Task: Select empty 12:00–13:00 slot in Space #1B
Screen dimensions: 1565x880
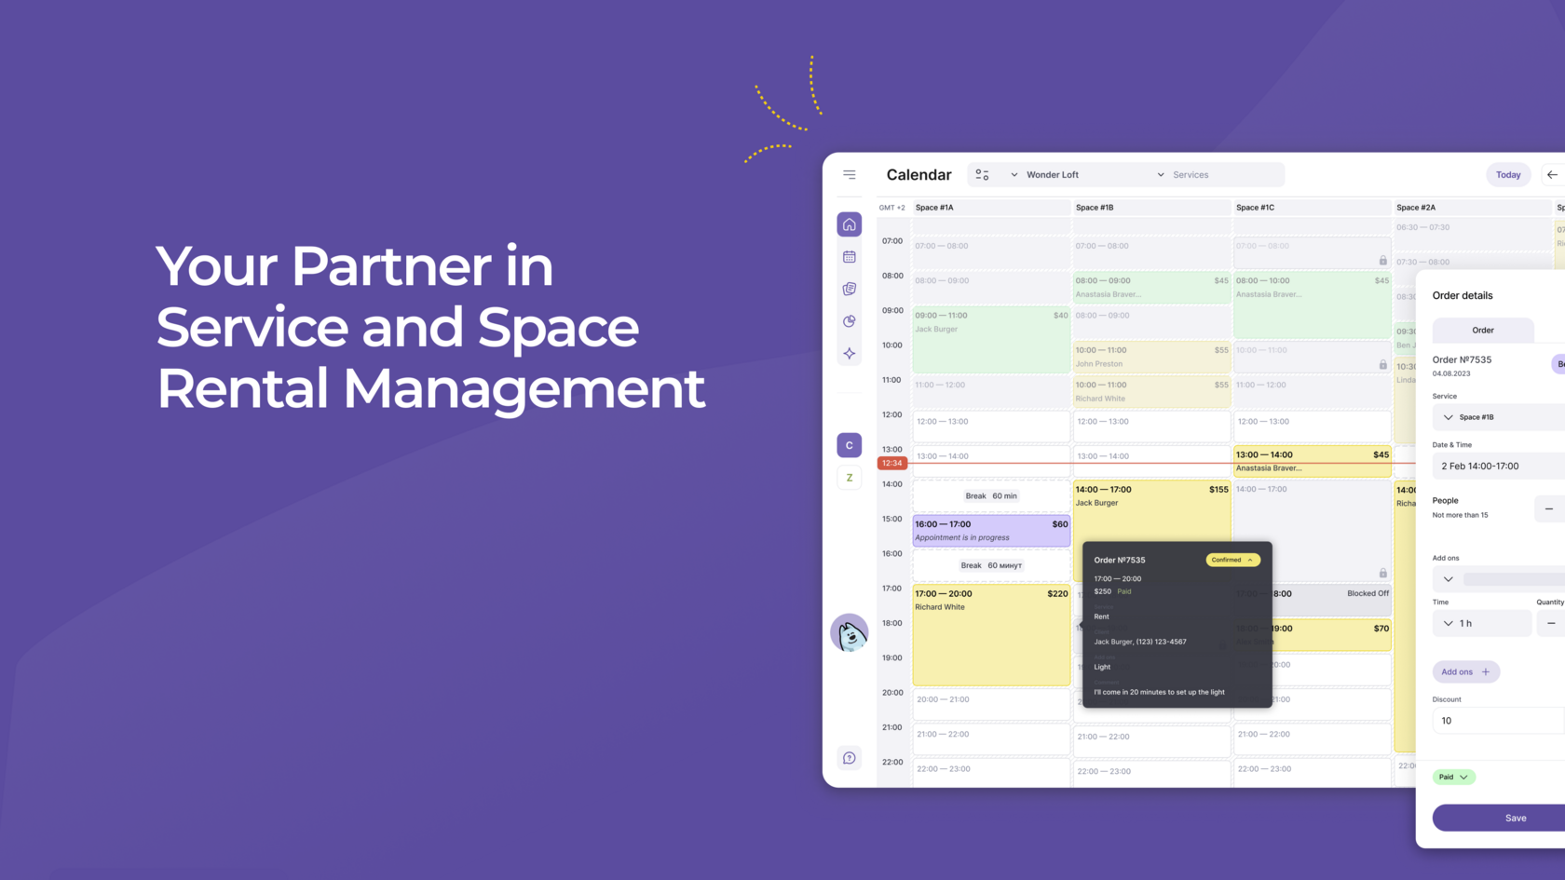Action: pyautogui.click(x=1151, y=426)
